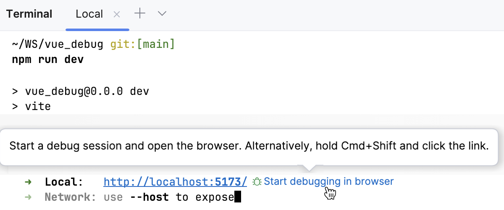The width and height of the screenshot is (504, 210).
Task: Add a new terminal tab with plus icon
Action: pyautogui.click(x=139, y=14)
